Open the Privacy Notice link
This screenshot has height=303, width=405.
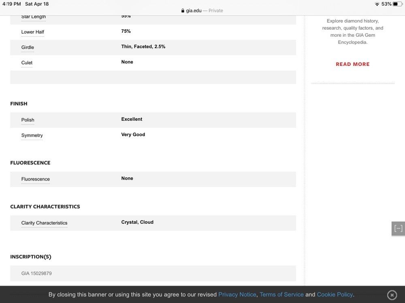click(237, 295)
